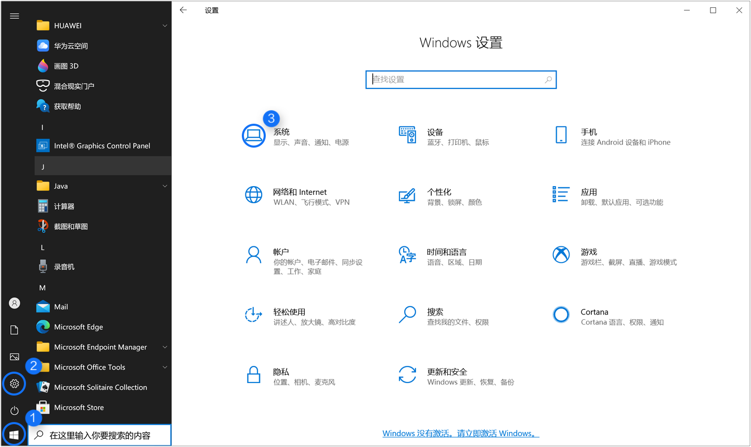Image resolution: width=751 pixels, height=447 pixels.
Task: Click '语音、区域、日期' text
Action: click(455, 262)
